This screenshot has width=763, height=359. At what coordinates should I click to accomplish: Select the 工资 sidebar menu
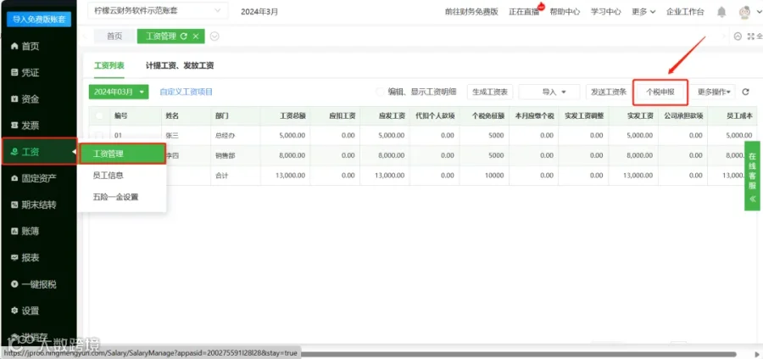(39, 151)
